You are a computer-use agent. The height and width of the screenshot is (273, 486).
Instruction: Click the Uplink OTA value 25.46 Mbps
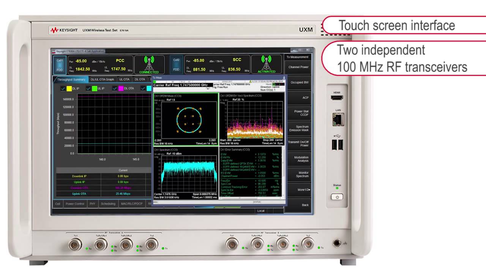[x=123, y=194]
